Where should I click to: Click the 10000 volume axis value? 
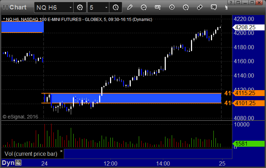(x=242, y=125)
